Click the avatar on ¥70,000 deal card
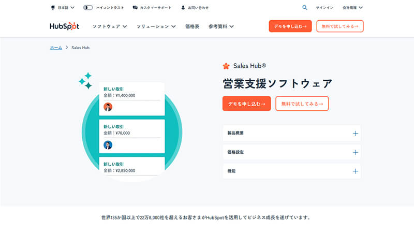 tap(108, 145)
